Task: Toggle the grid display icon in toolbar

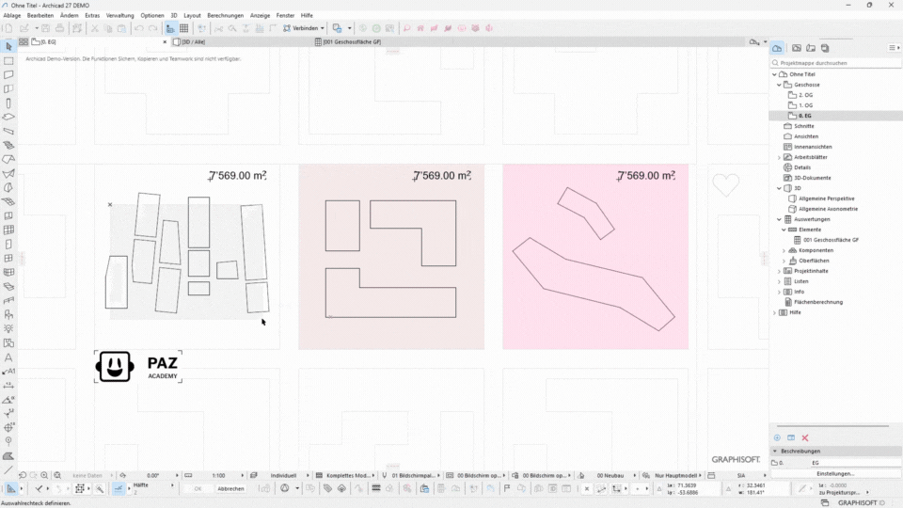Action: 183,28
